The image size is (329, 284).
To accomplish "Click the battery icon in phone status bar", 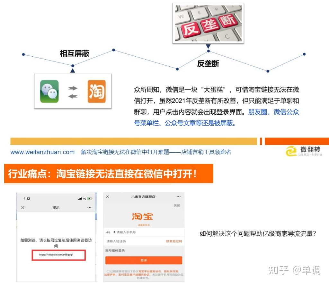I will point(90,198).
